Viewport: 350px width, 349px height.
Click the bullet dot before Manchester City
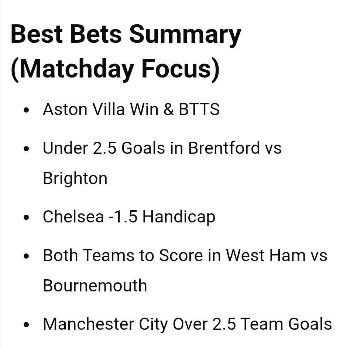[26, 325]
